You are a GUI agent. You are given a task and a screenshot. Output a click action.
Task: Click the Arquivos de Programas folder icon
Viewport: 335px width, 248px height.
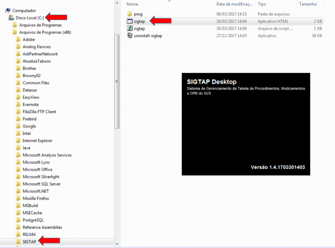click(x=15, y=25)
